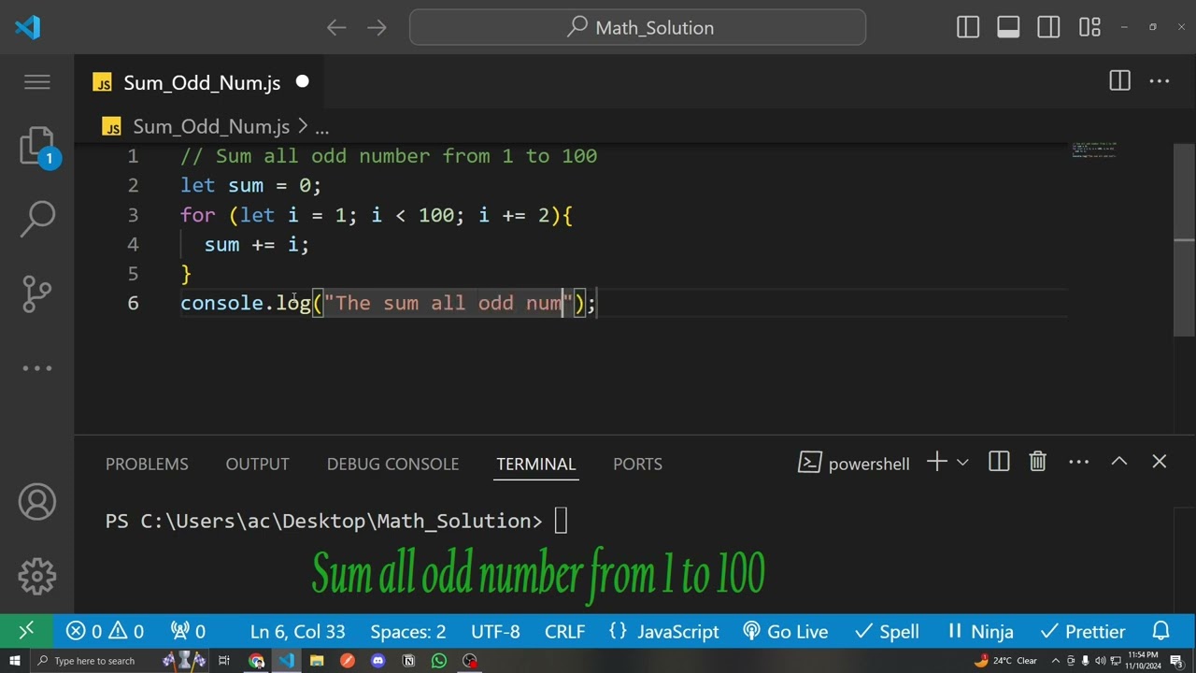Show hidden system tray icons
Image resolution: width=1196 pixels, height=673 pixels.
tap(1056, 661)
